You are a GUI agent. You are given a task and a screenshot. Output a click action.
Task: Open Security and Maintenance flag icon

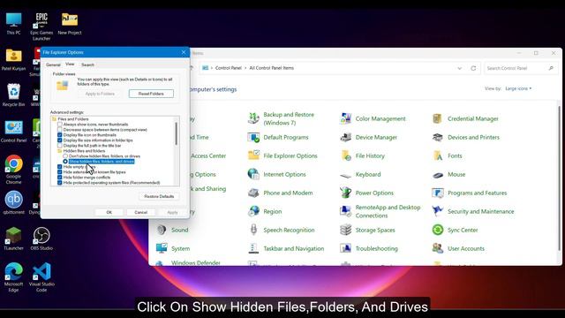click(438, 211)
